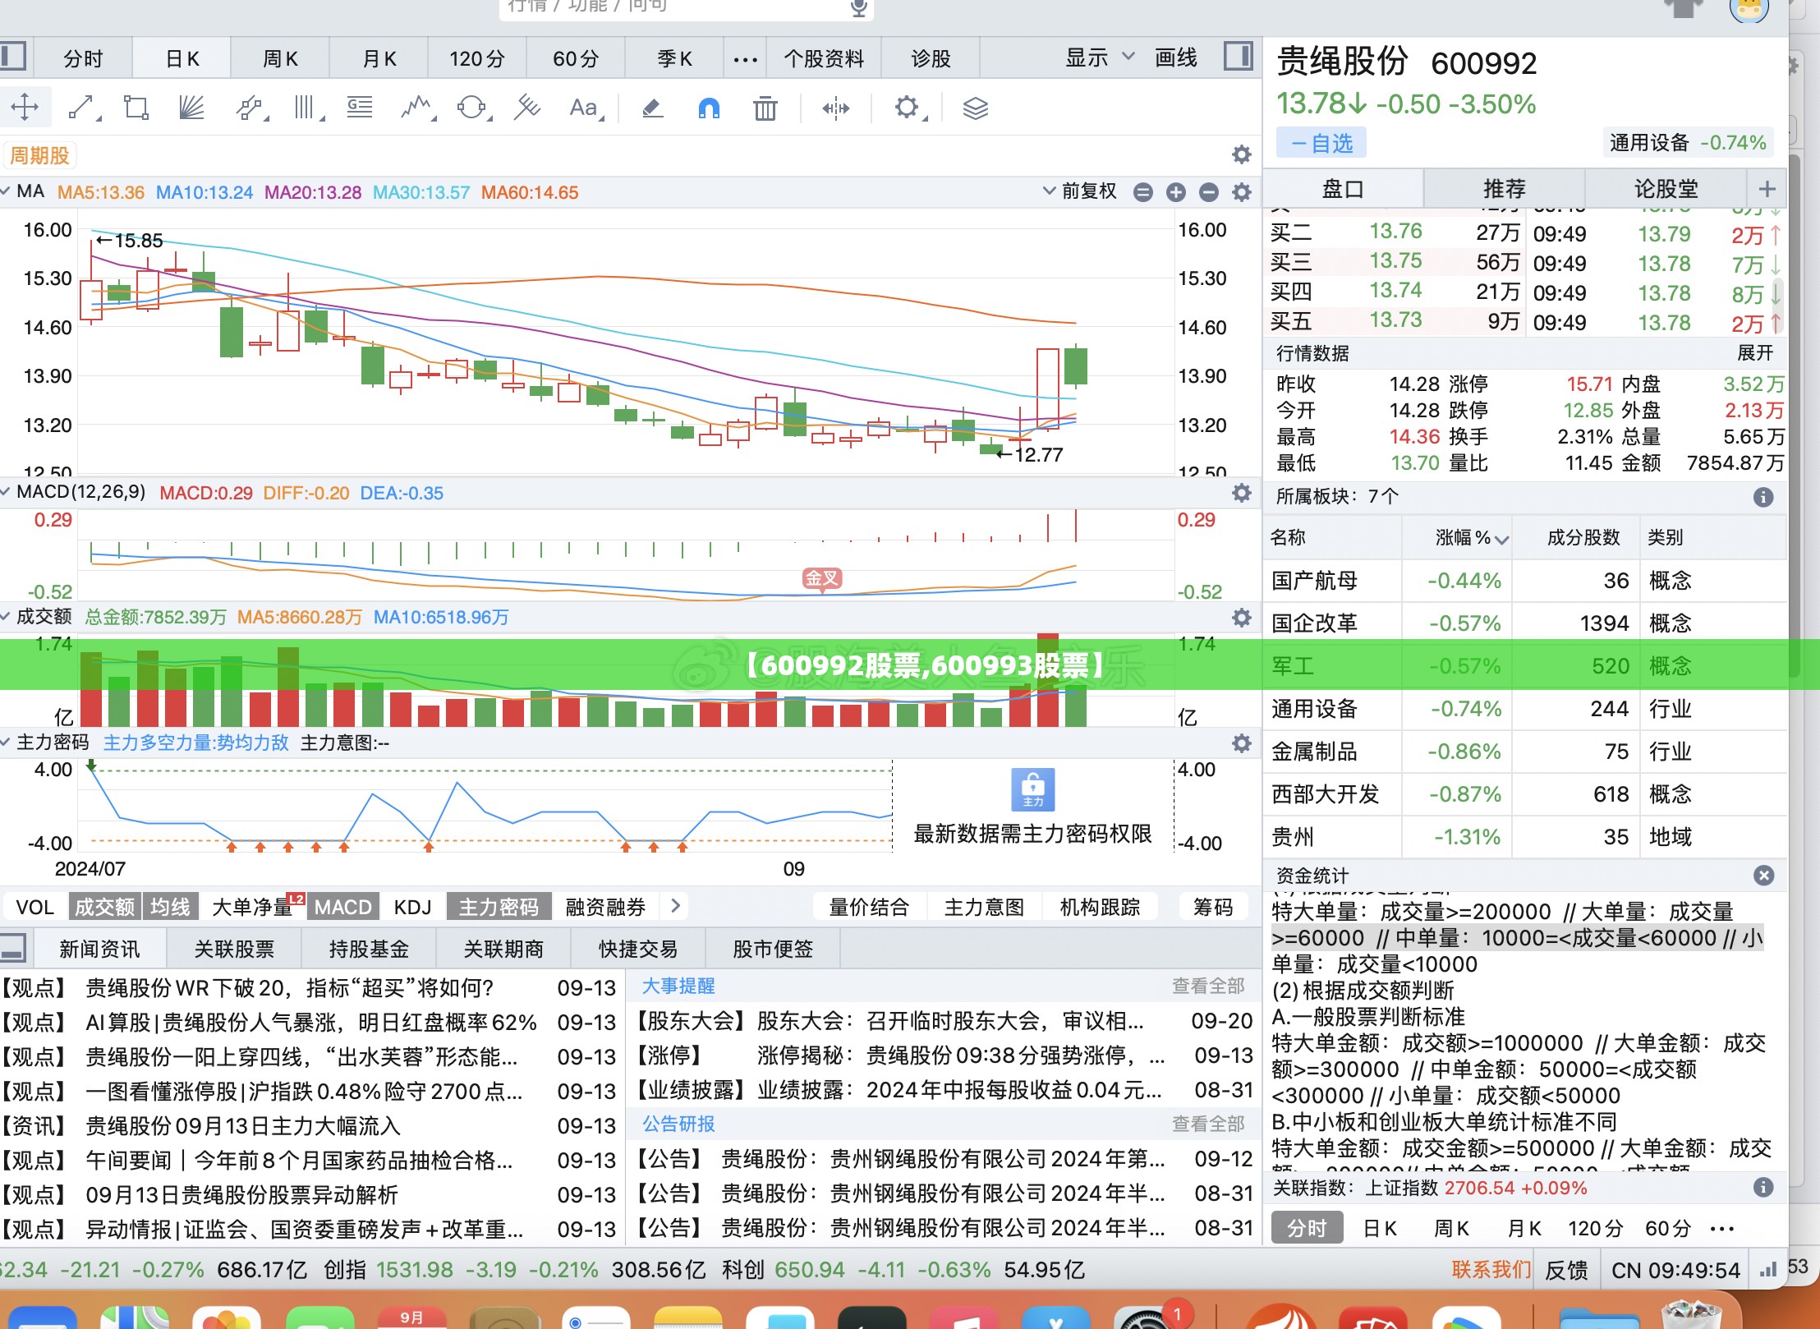
Task: Click the info icon beside 所属板块
Action: click(1763, 497)
